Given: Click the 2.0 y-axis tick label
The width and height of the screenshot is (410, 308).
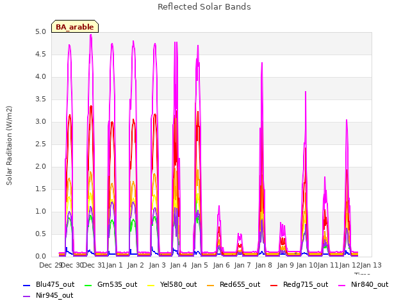Looking at the screenshot, I should point(40,167).
